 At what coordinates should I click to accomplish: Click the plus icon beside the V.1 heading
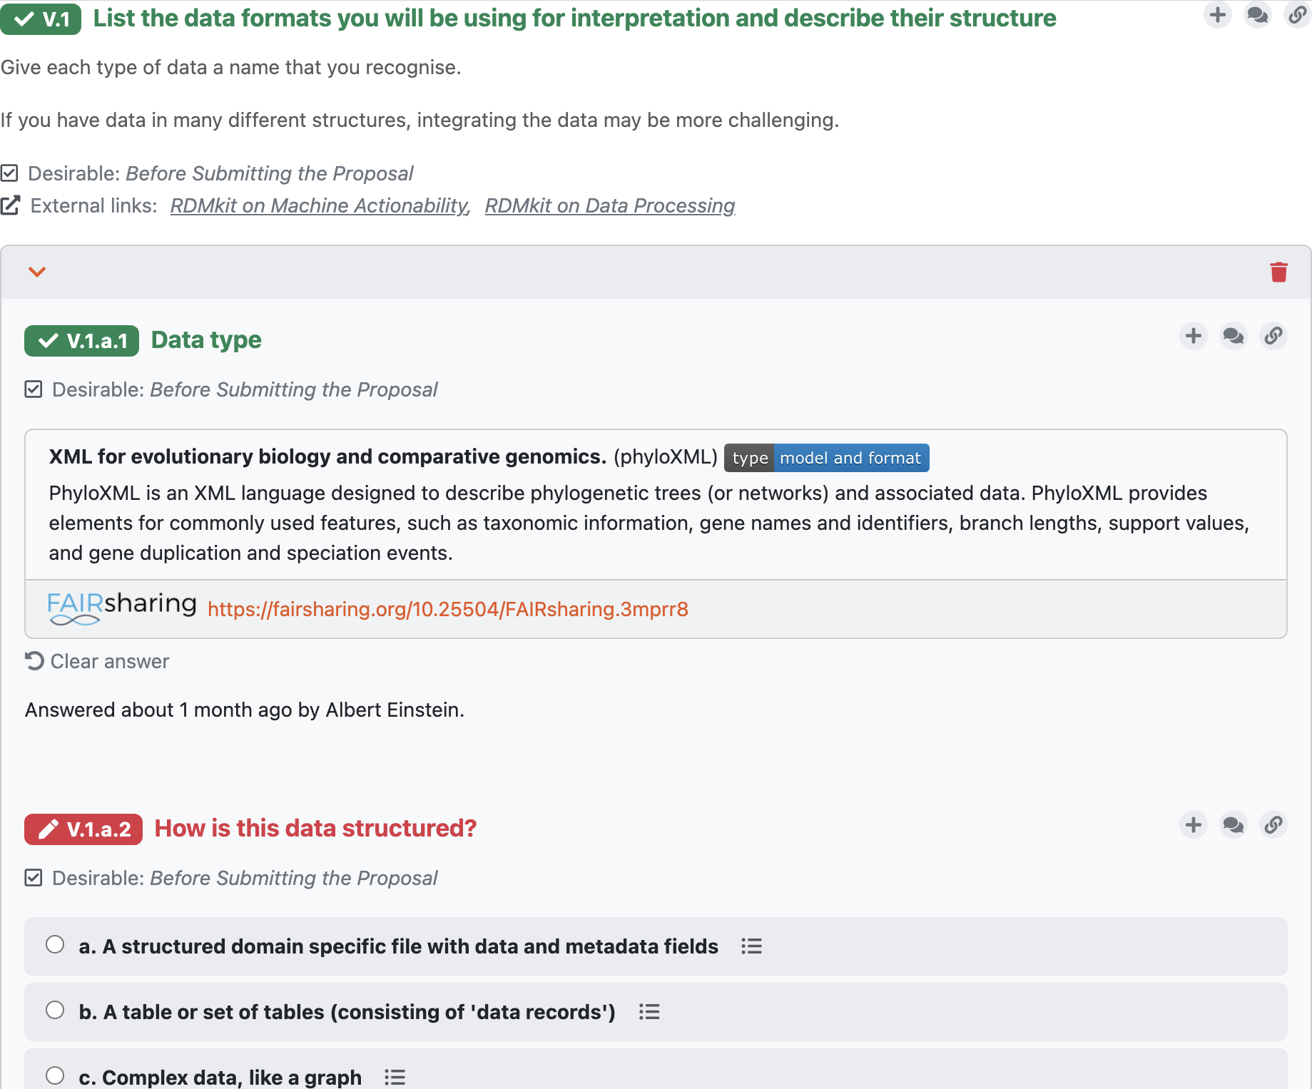pos(1218,14)
